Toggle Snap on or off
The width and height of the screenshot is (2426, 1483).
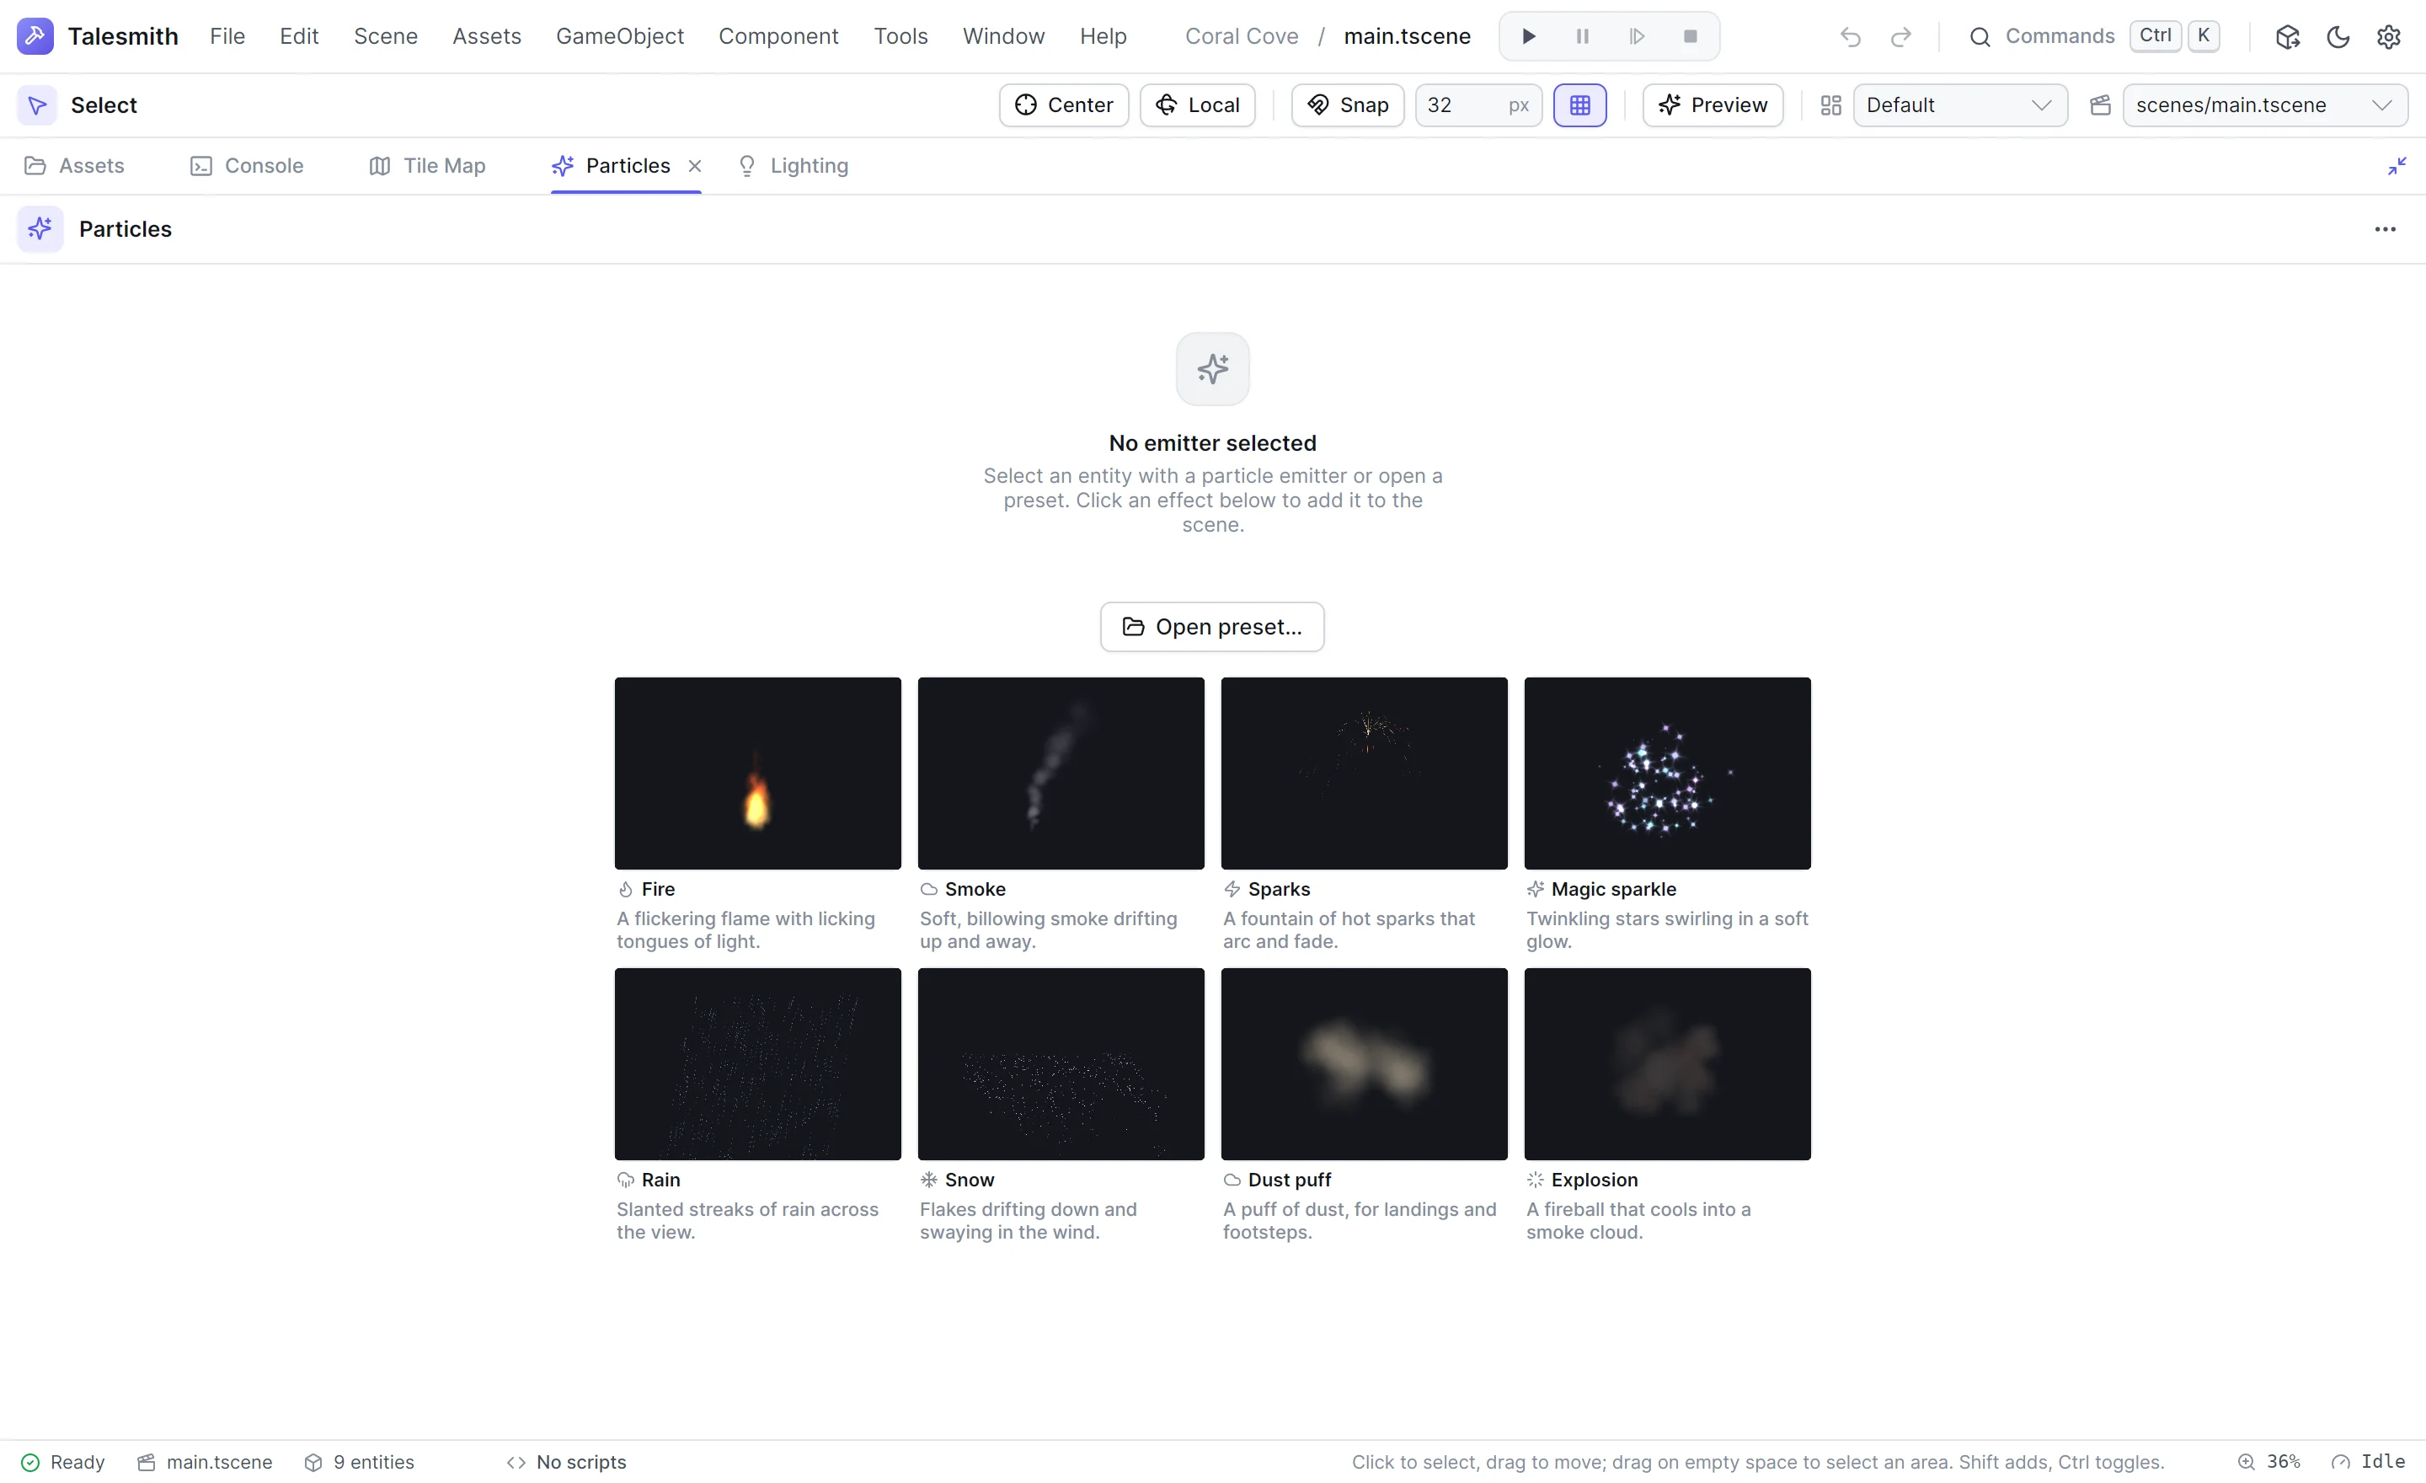click(x=1347, y=105)
